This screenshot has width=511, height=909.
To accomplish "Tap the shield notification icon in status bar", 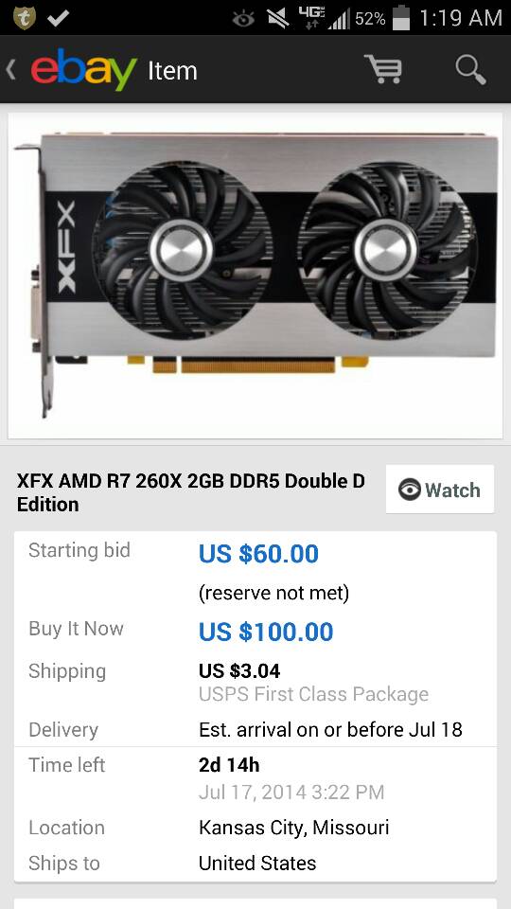I will point(24,17).
